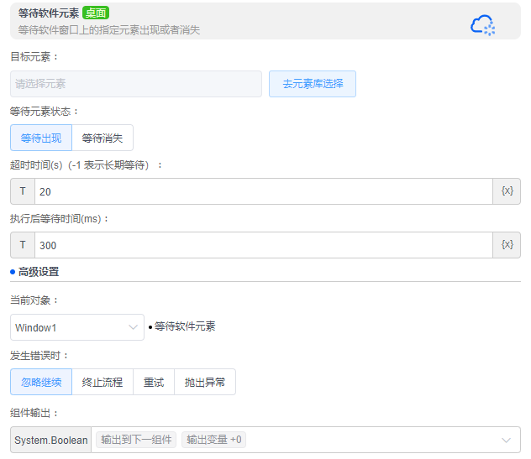Image resolution: width=531 pixels, height=459 pixels.
Task: Click the post-wait time input showing 300
Action: 264,245
